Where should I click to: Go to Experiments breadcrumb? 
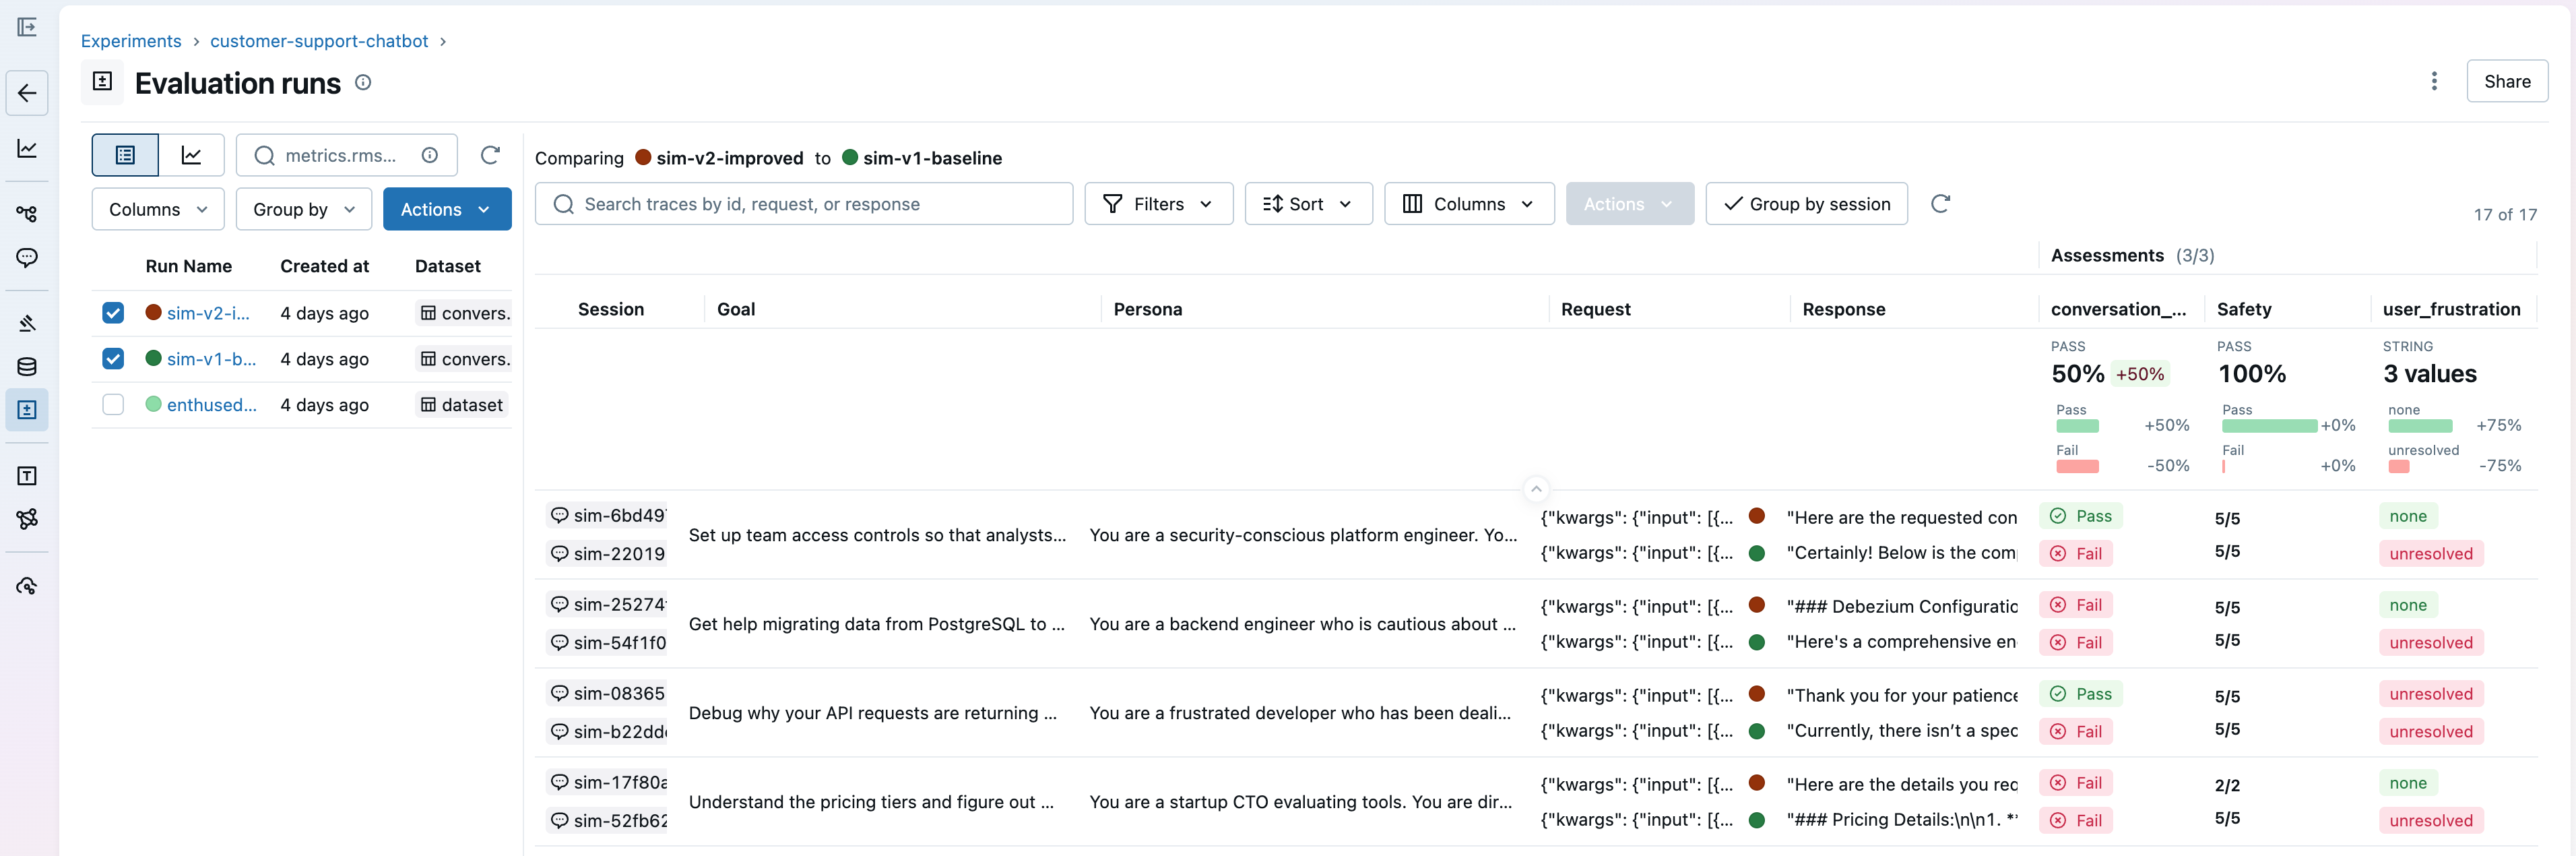pos(131,41)
